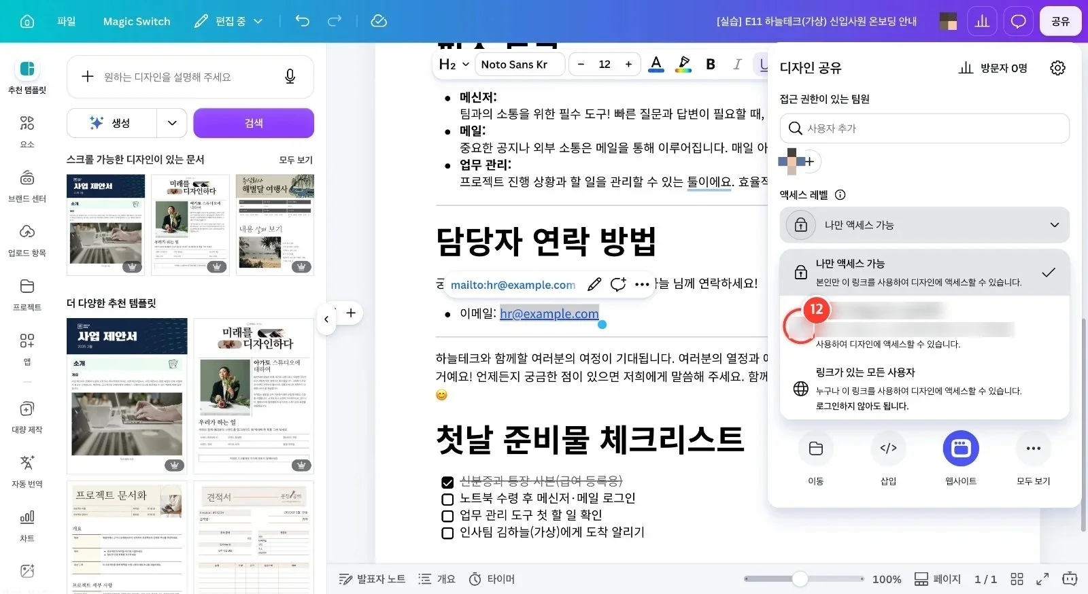
Task: Choose 링크가 있는 모든 사용자 option
Action: pyautogui.click(x=924, y=389)
